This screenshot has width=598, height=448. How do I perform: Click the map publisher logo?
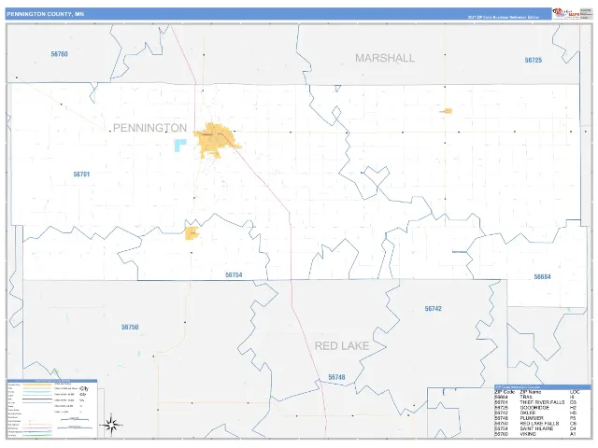565,13
